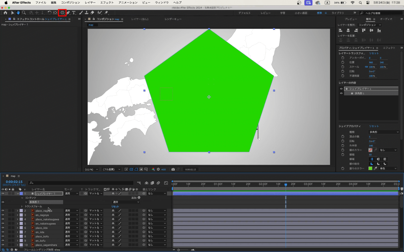Hide the en_nakatsugawa layer

click(x=3, y=224)
